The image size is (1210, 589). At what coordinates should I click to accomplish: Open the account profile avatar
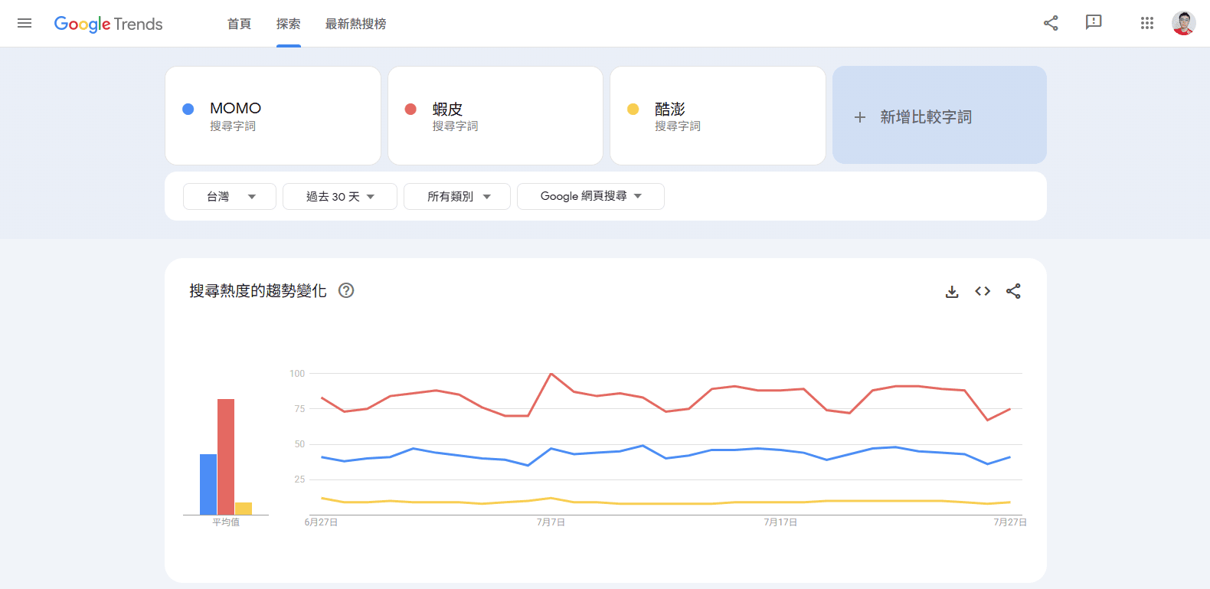[1183, 23]
